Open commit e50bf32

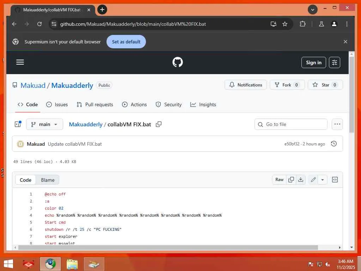[292, 144]
